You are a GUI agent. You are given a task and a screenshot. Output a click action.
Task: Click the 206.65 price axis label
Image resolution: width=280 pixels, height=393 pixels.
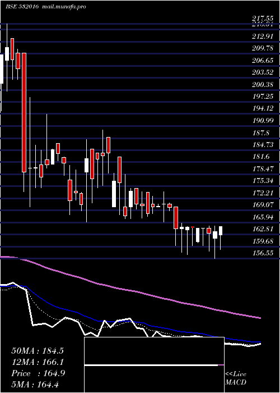point(262,61)
